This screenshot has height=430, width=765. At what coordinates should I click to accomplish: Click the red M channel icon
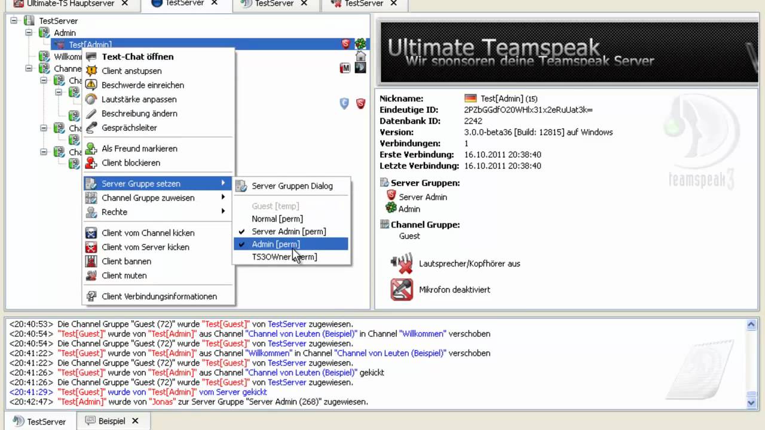pos(345,68)
